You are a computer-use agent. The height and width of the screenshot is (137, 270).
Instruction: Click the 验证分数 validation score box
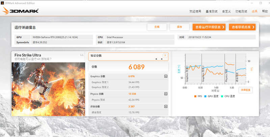click(x=128, y=56)
